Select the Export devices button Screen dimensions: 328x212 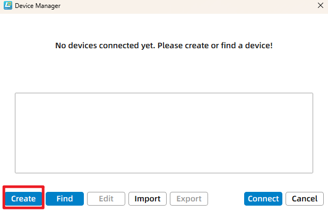point(189,199)
